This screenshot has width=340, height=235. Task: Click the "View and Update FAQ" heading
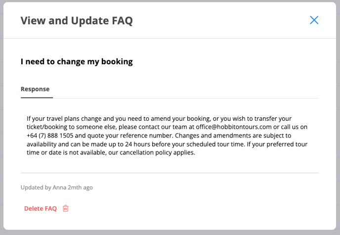(x=77, y=21)
